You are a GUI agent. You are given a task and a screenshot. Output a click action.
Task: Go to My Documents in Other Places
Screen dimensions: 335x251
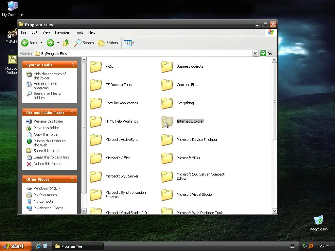pos(45,195)
